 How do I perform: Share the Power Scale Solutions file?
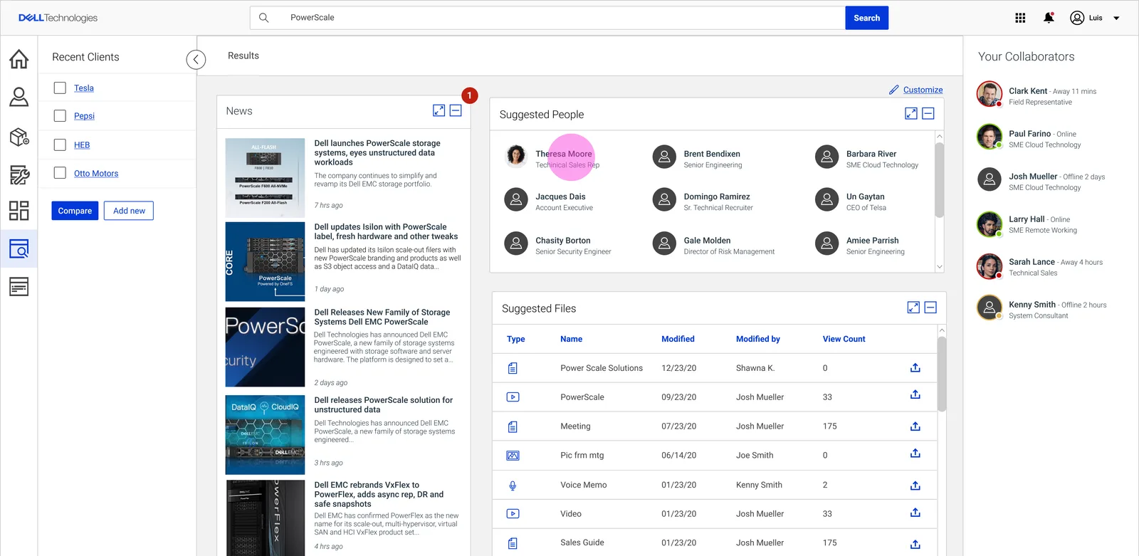point(915,367)
